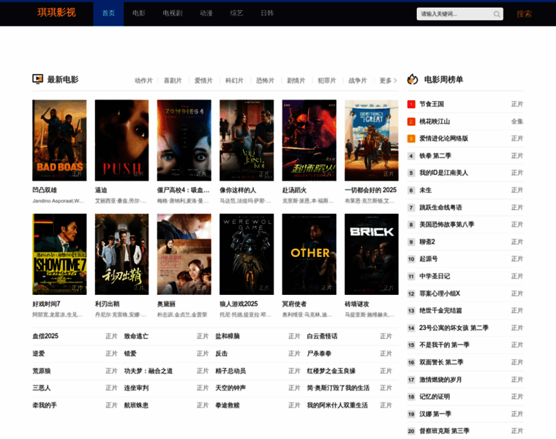Click the title 僵尸高校4：吸血...
556x439 pixels.
(x=184, y=190)
